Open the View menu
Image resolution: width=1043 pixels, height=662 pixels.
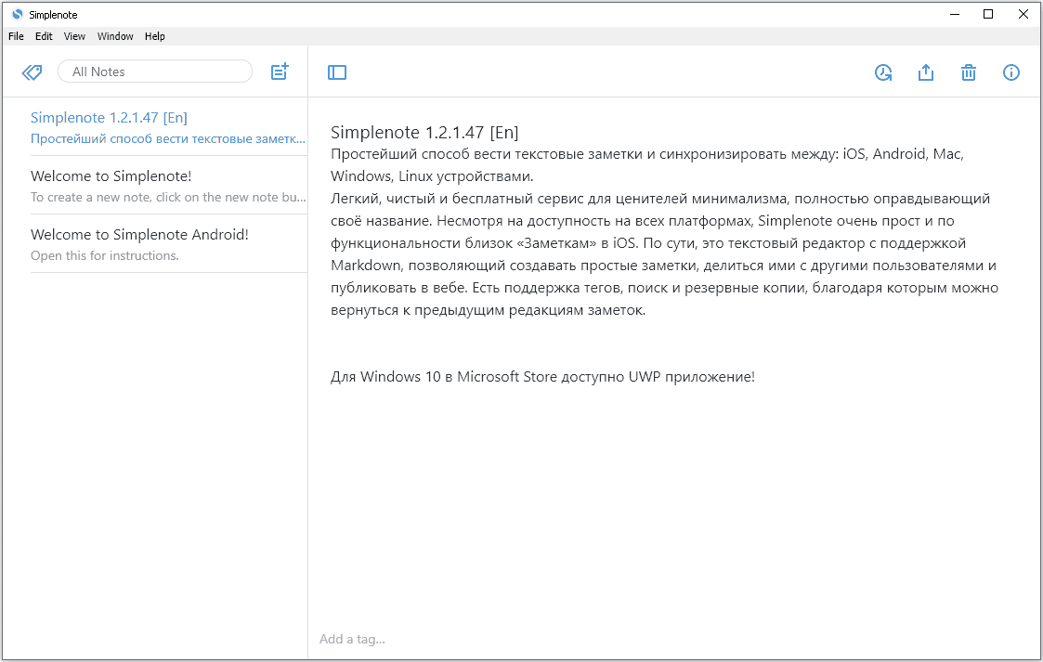click(74, 36)
